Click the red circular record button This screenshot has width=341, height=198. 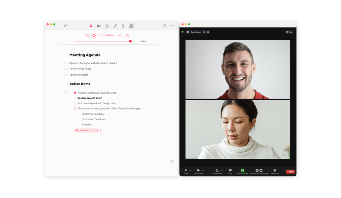(94, 35)
